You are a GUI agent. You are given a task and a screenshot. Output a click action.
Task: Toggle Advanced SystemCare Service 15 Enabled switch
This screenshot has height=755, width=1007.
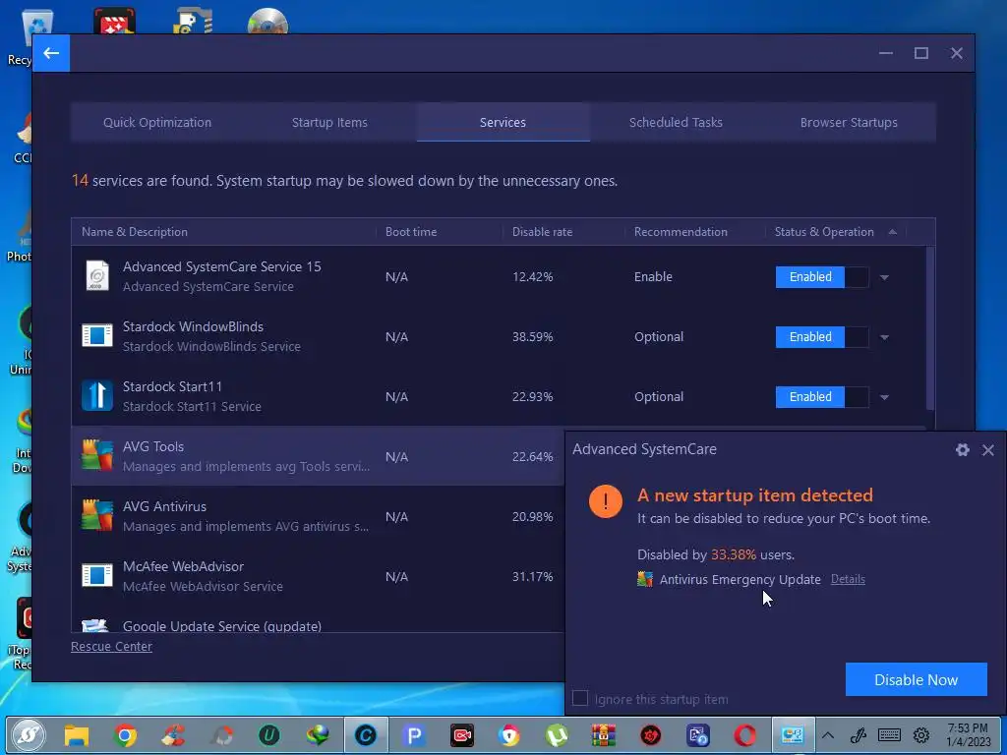tap(822, 276)
